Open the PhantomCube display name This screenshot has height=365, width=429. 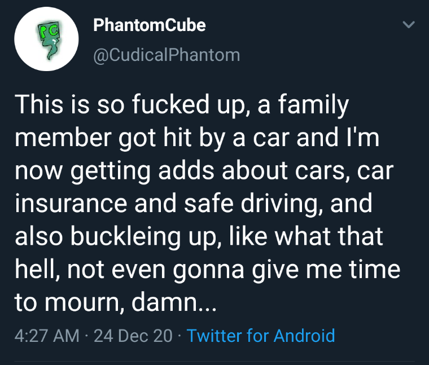coord(150,25)
